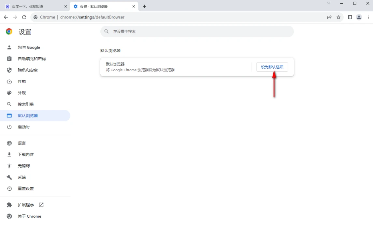Viewport: 373px width, 246px height.
Task: Focus the 在设置中搜索 search field
Action: [x=197, y=31]
